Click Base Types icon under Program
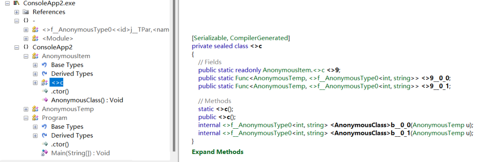 (45, 126)
